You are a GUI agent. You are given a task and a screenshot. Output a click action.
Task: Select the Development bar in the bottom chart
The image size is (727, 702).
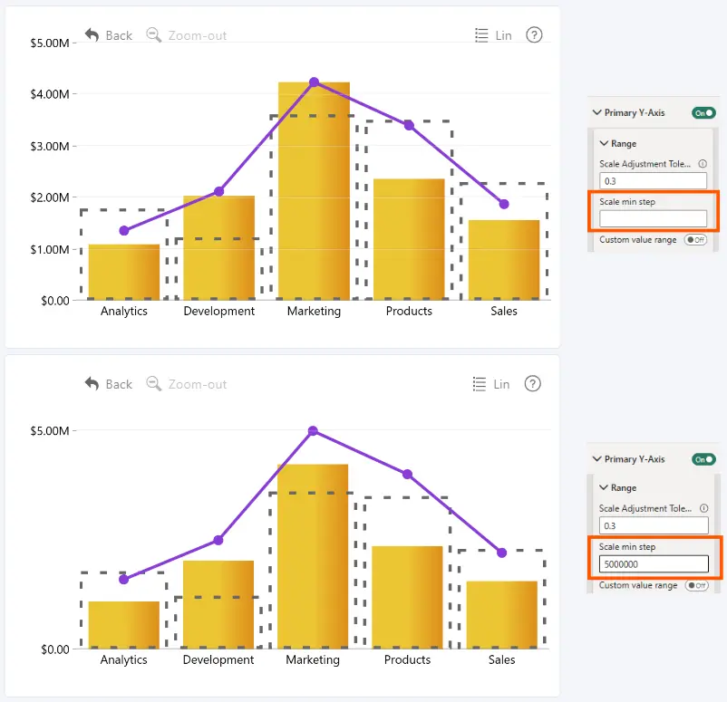218,605
